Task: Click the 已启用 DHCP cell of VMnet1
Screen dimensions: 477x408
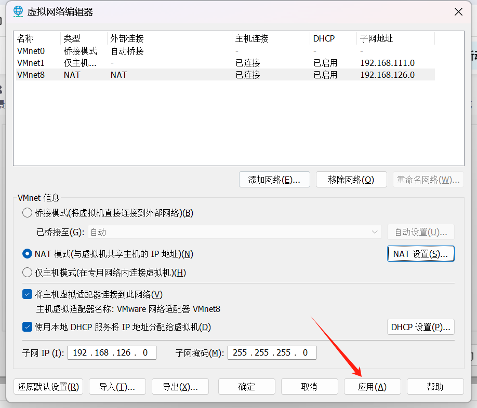Action: tap(325, 63)
